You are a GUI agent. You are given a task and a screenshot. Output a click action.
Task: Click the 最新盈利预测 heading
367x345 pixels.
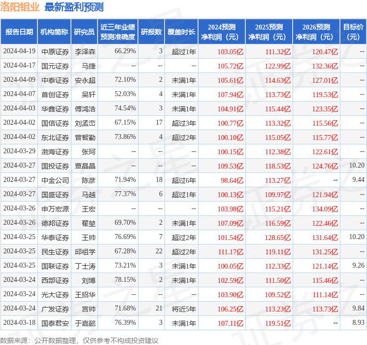[74, 7]
